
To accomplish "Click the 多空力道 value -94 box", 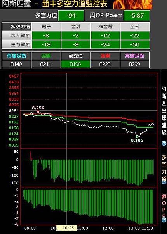I will (x=71, y=16).
